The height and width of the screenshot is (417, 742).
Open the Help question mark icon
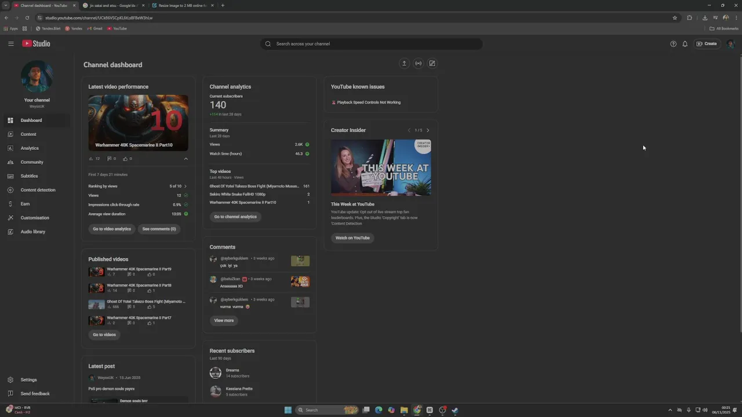673,44
